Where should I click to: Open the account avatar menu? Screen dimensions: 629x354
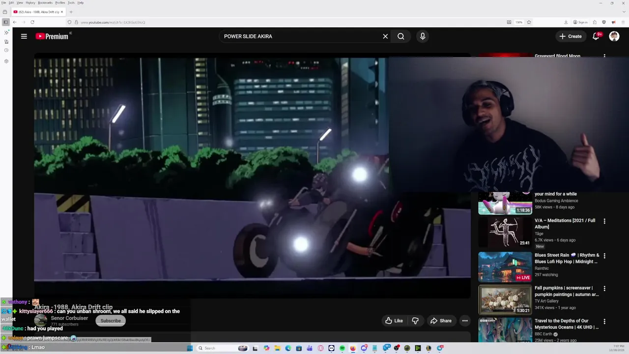pyautogui.click(x=614, y=36)
